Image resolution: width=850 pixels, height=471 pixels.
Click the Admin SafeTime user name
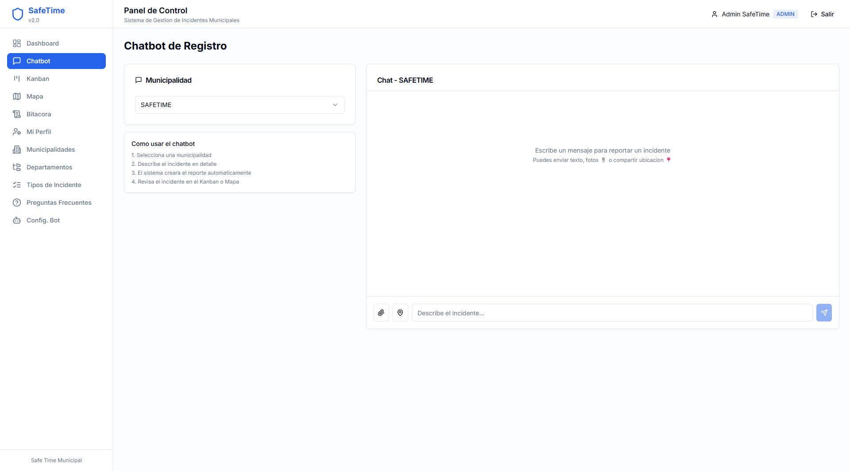[746, 14]
